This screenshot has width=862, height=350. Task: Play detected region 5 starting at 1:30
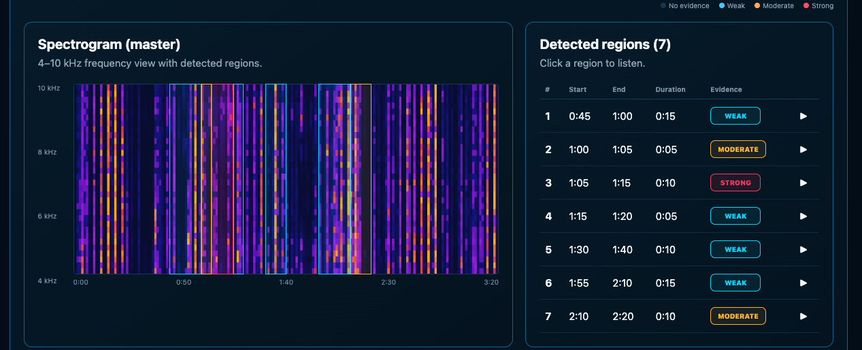click(803, 249)
